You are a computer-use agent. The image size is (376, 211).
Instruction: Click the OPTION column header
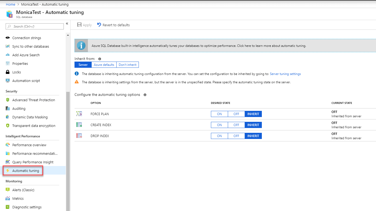pyautogui.click(x=96, y=103)
